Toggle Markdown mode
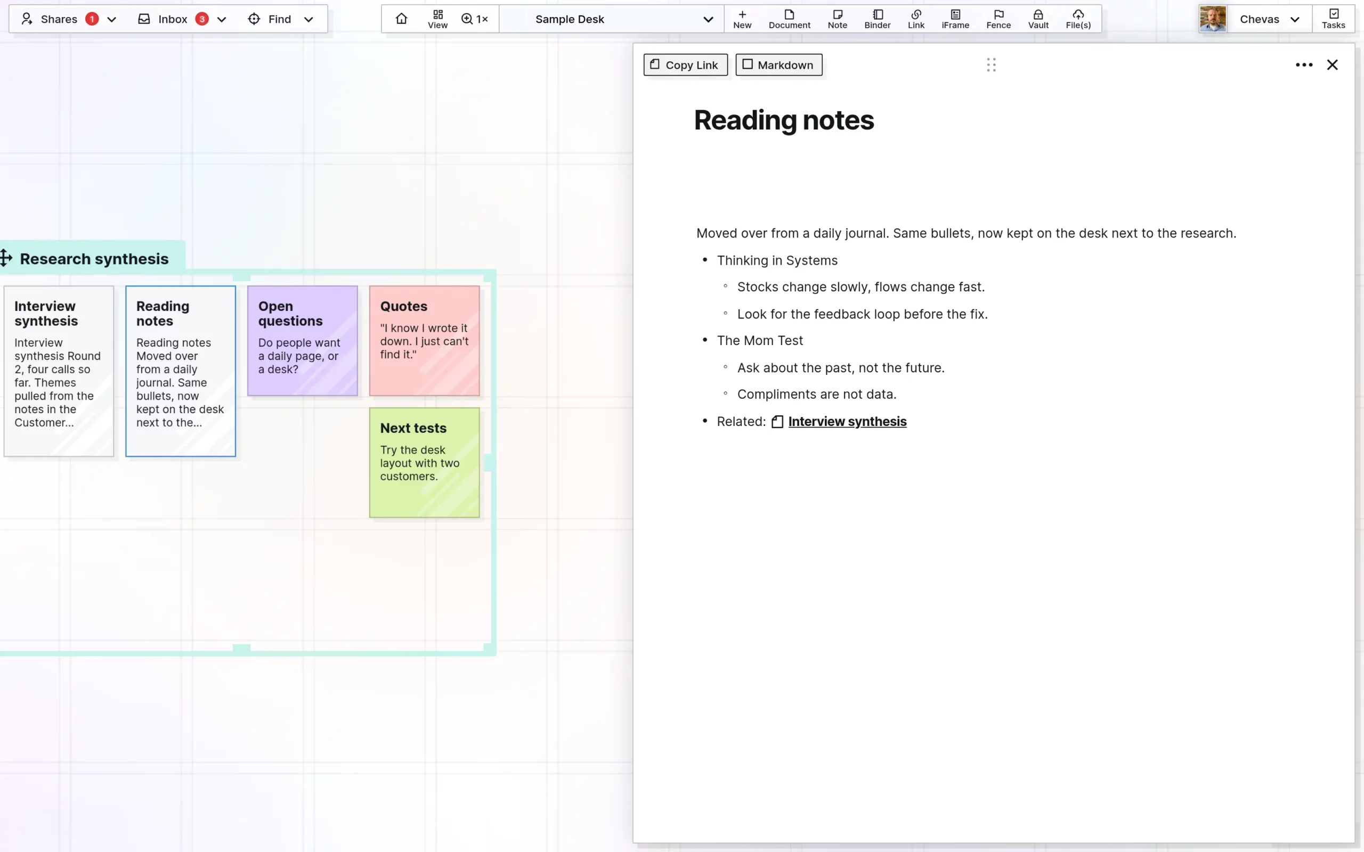Viewport: 1364px width, 852px height. [x=778, y=65]
